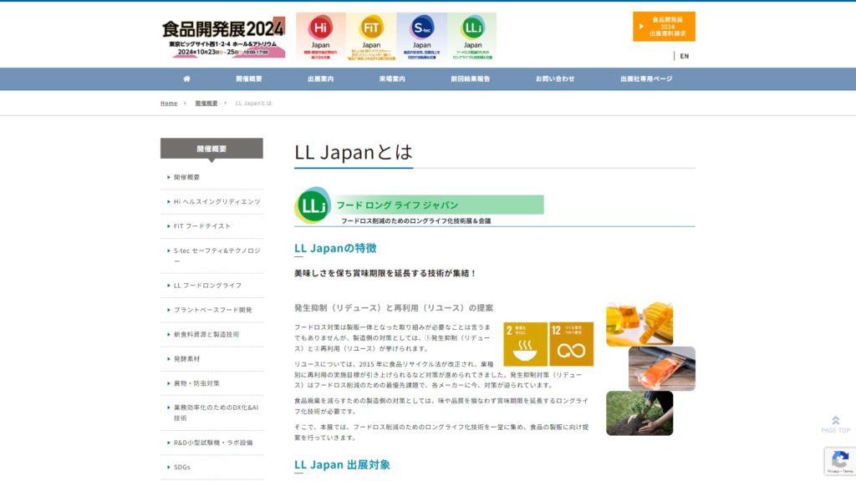
Task: Select 新食料資源と製造技術 sidebar link
Action: 206,334
